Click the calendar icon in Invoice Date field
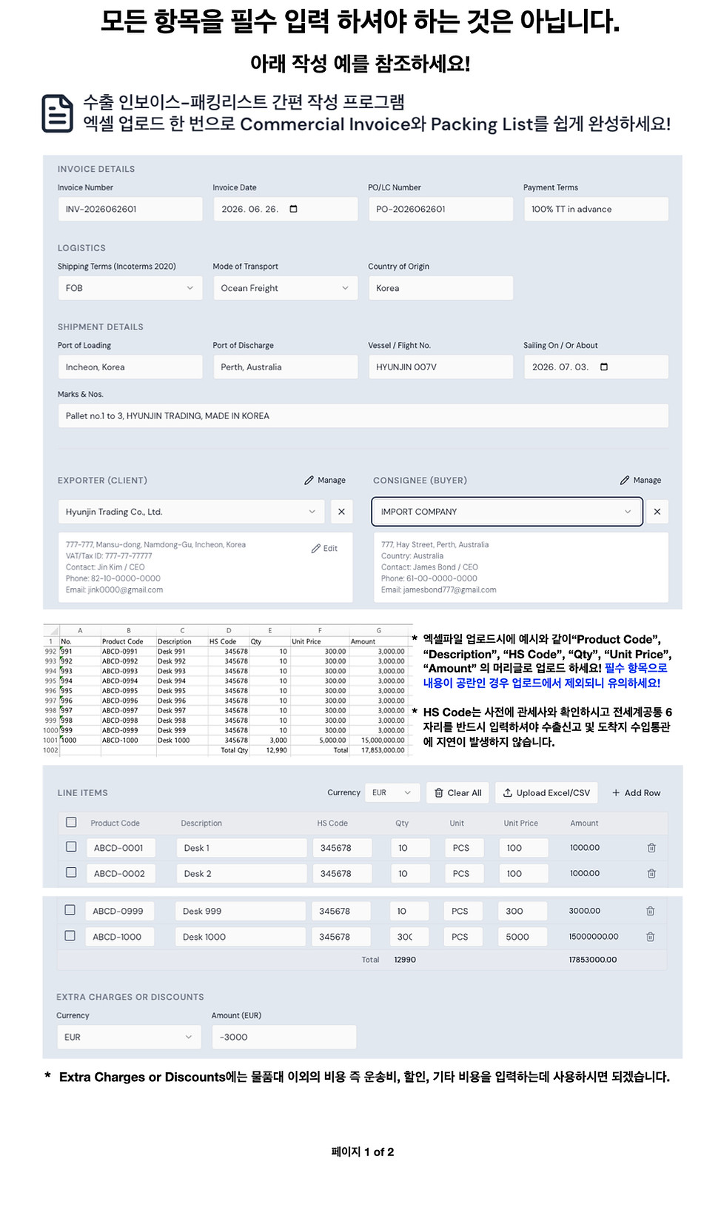 pos(293,209)
